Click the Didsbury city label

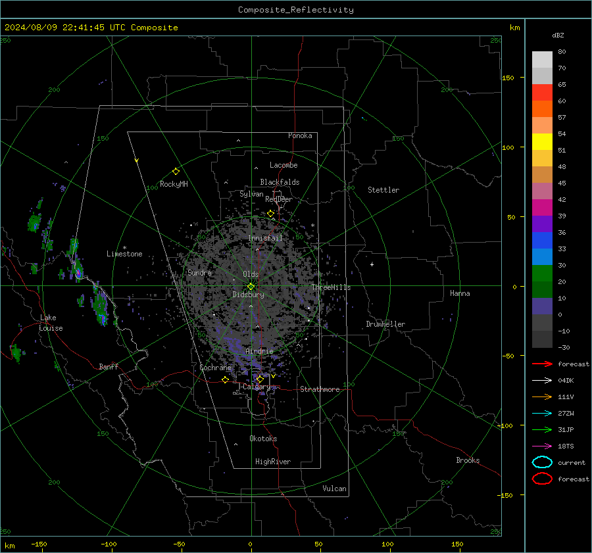pyautogui.click(x=248, y=295)
